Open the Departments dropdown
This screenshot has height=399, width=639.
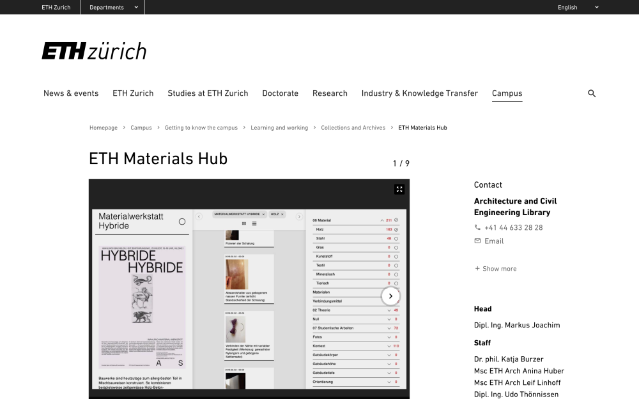(x=113, y=7)
